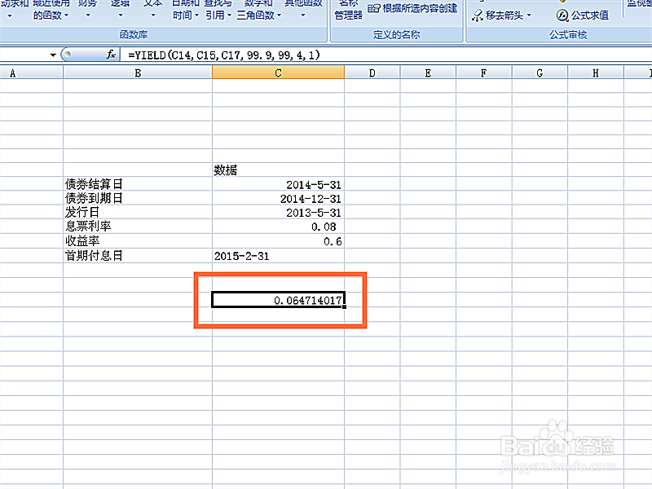652x489 pixels.
Task: Click the 移去箭头 remove arrows icon
Action: pos(478,15)
